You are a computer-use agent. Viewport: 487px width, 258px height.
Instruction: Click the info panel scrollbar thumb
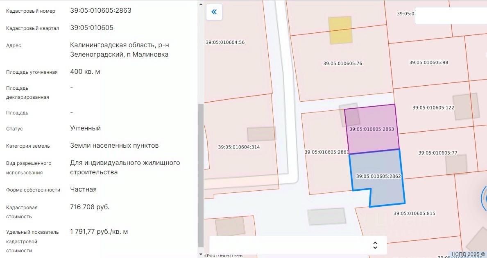[201, 175]
